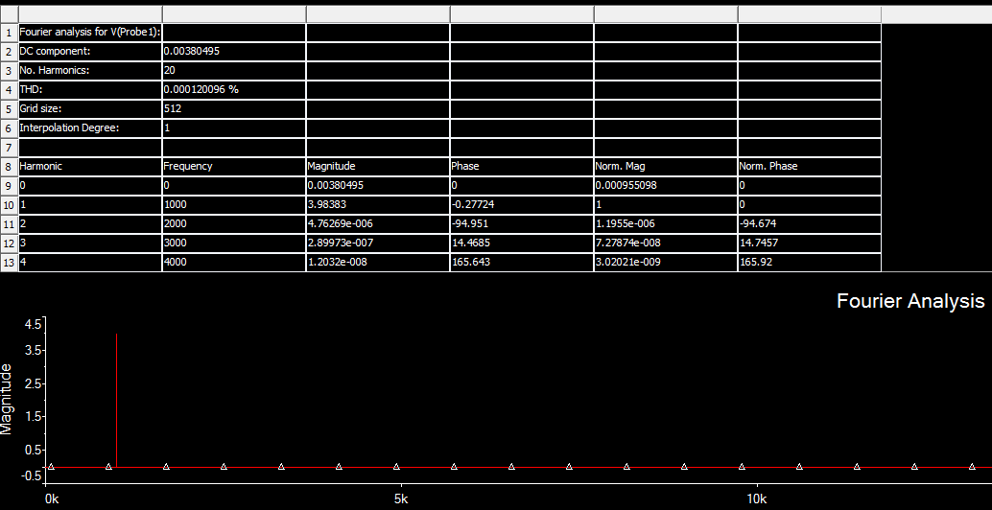Screen dimensions: 992x510
Task: Select the 'Harmonic' column header cell
Action: tap(90, 166)
